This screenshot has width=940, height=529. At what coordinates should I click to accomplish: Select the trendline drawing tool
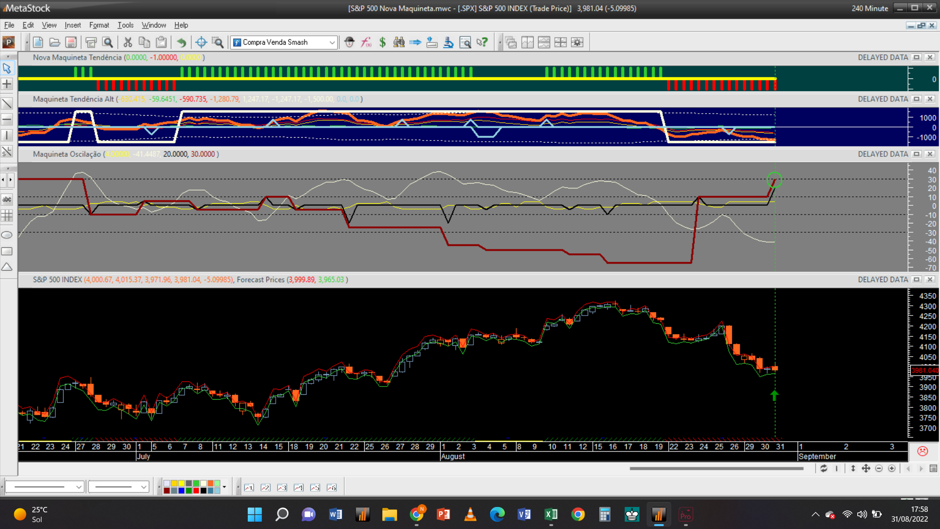tap(7, 103)
